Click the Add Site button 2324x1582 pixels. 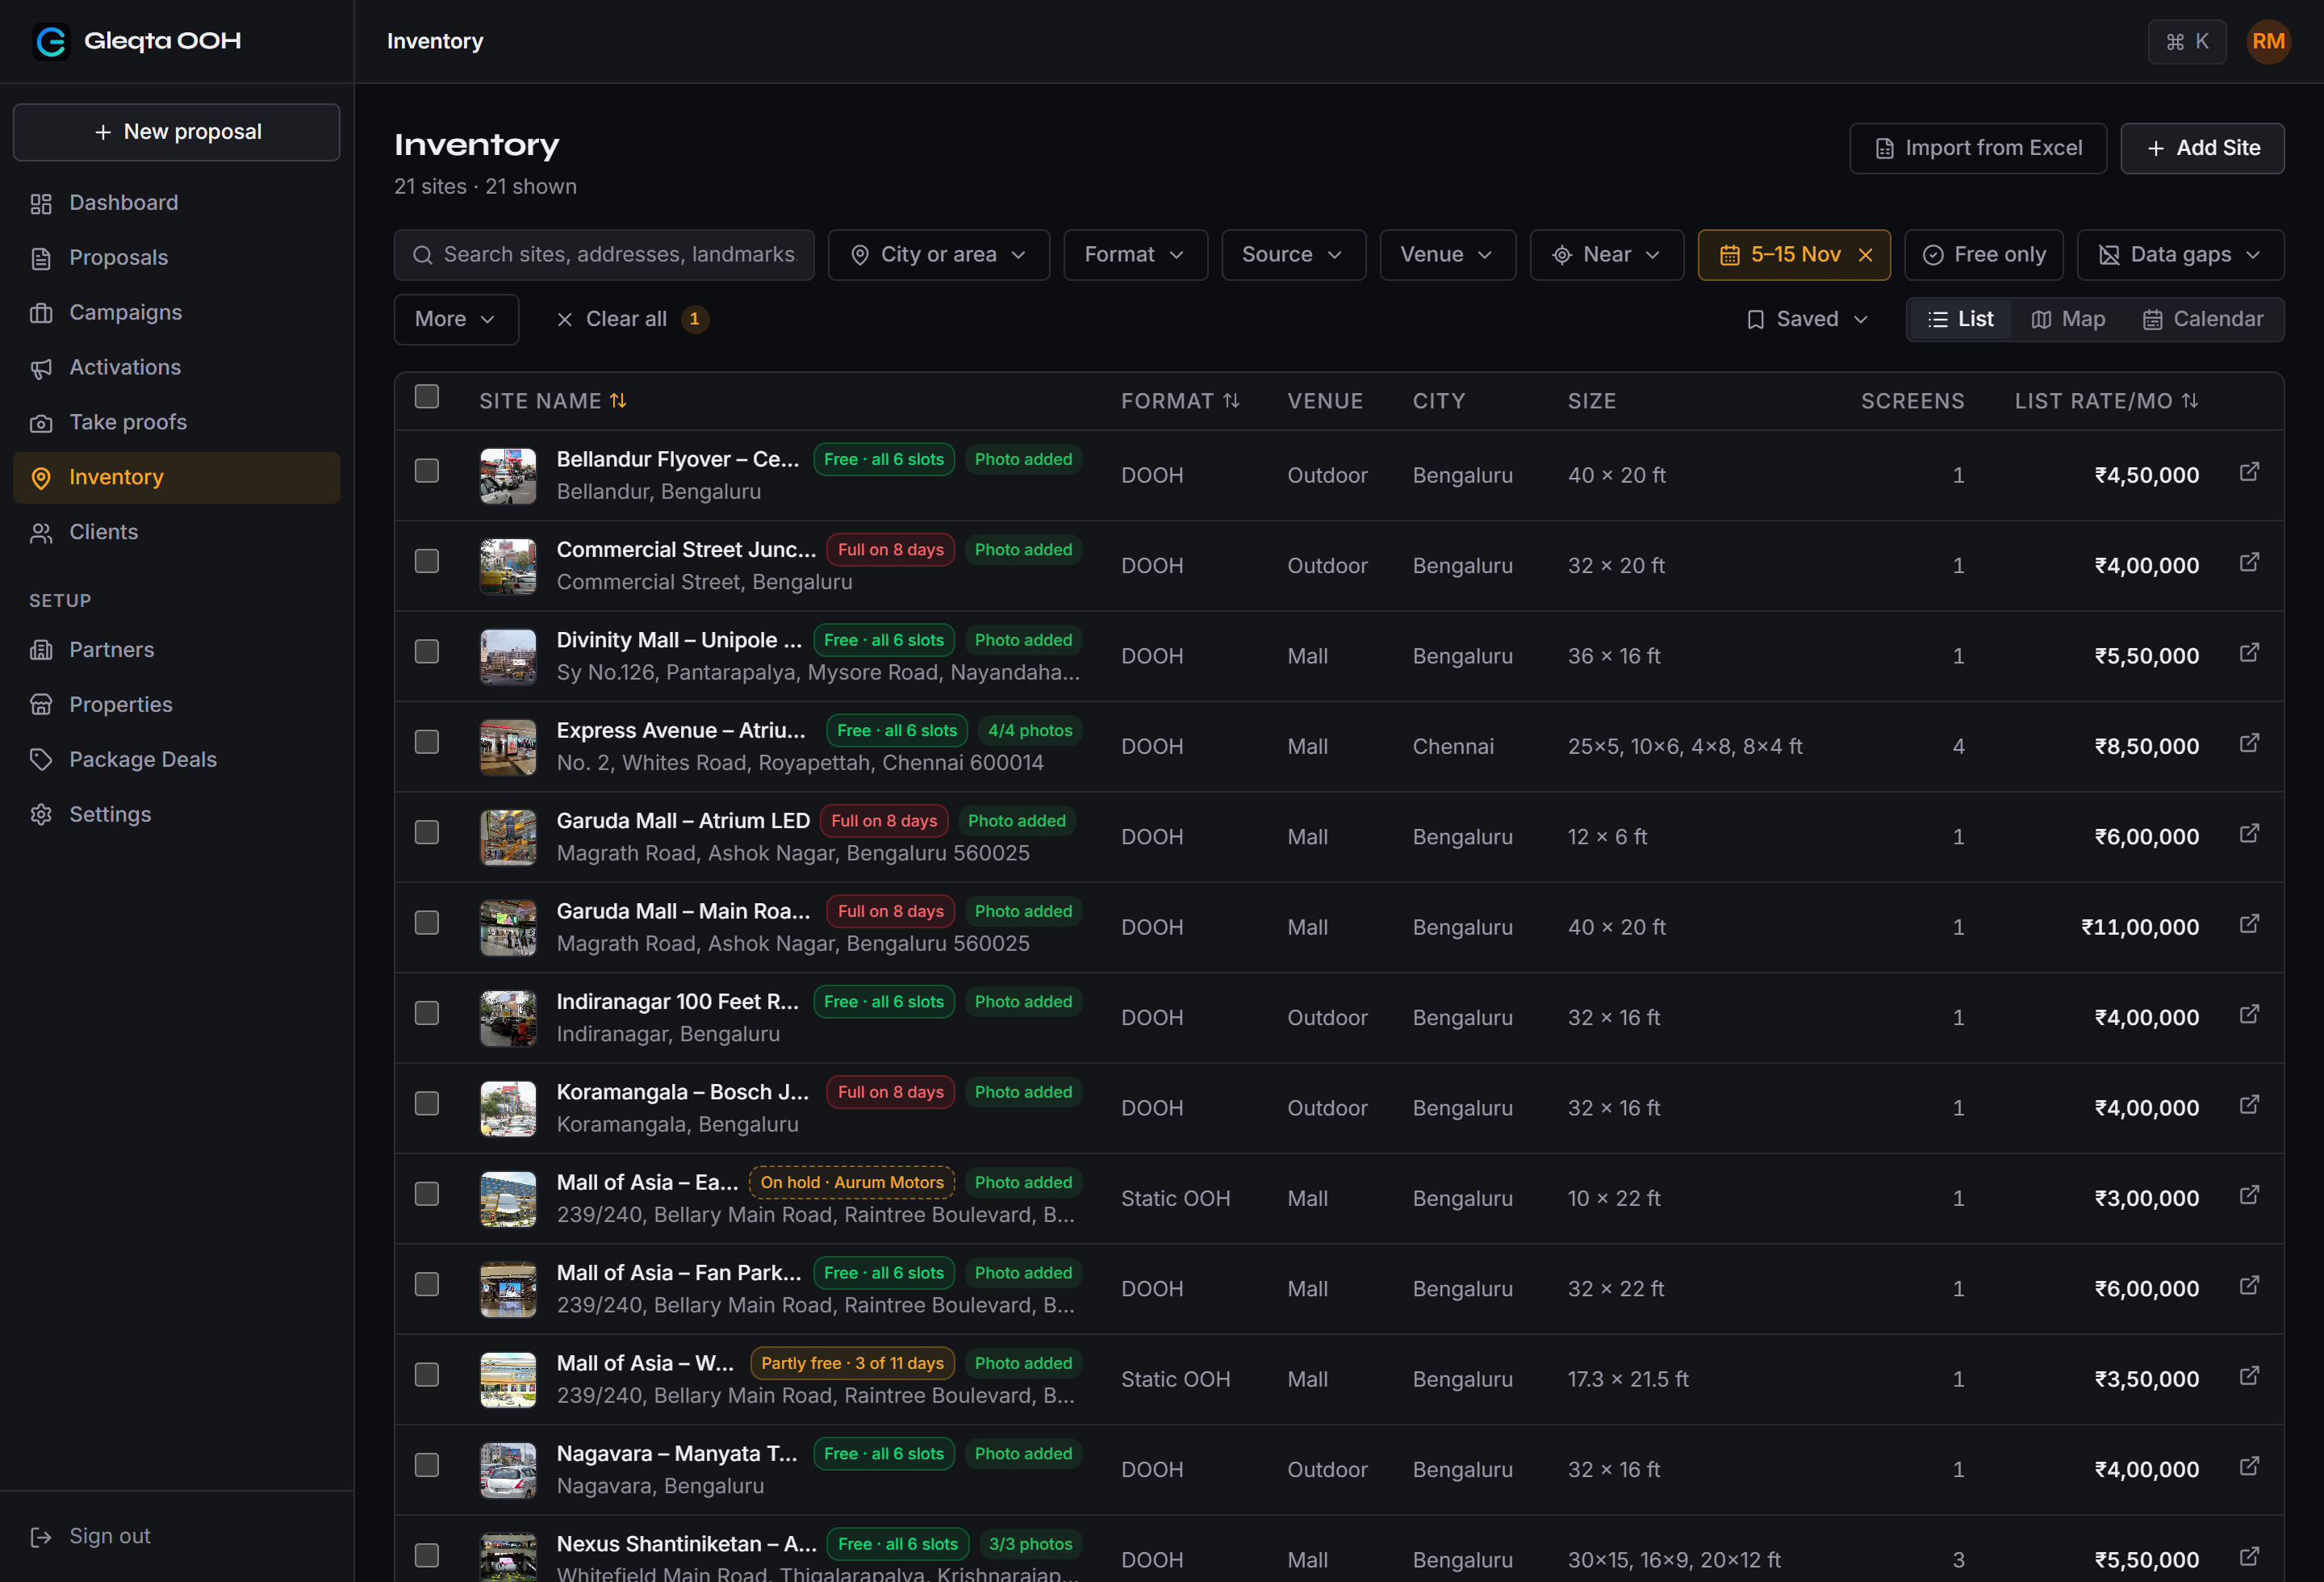(x=2203, y=148)
